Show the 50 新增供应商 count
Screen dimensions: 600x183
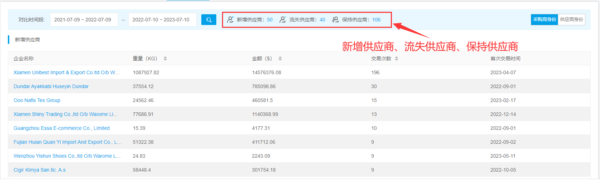(270, 20)
